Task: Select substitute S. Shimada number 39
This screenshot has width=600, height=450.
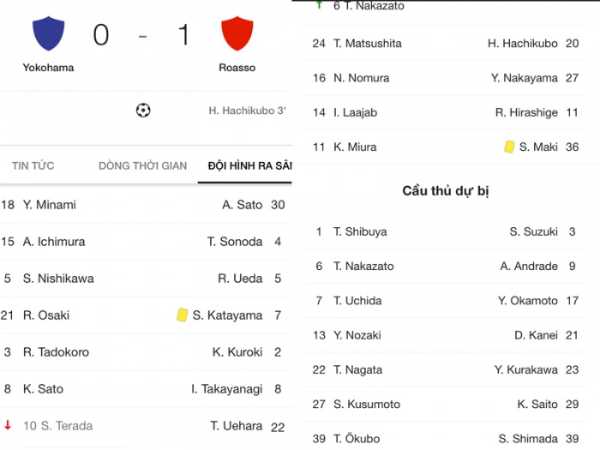Action: click(x=528, y=439)
